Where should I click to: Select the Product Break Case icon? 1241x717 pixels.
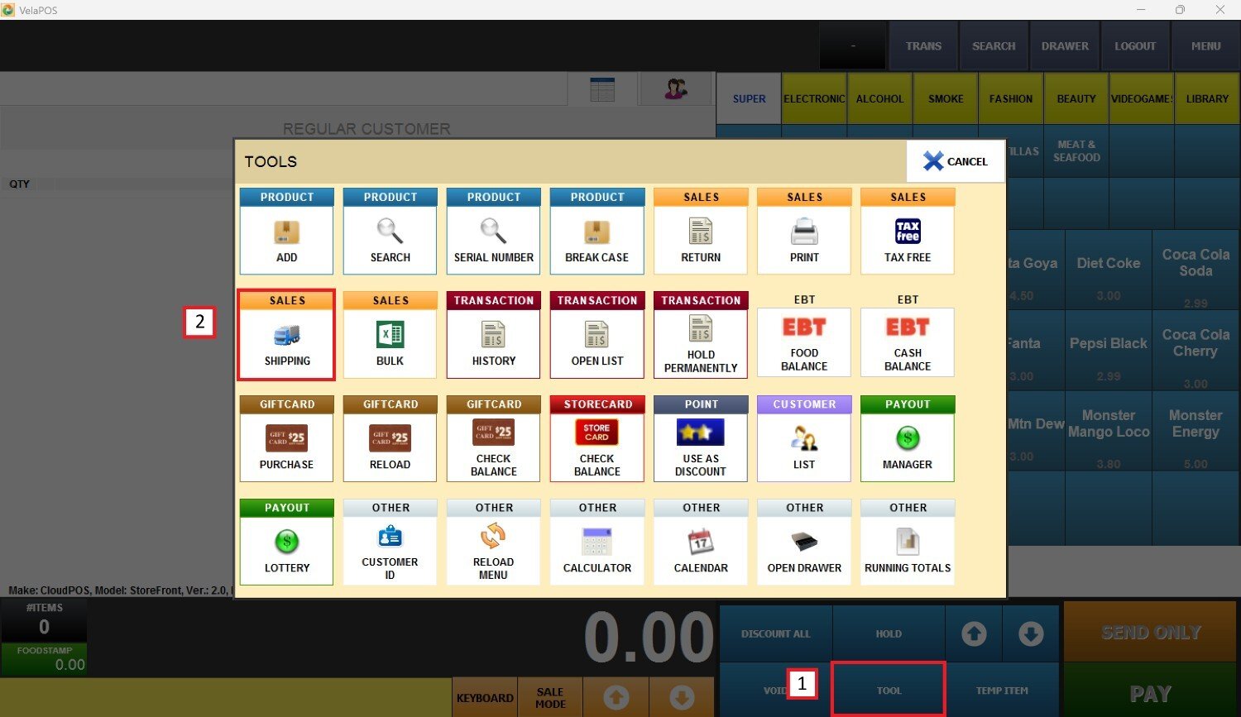(x=597, y=232)
